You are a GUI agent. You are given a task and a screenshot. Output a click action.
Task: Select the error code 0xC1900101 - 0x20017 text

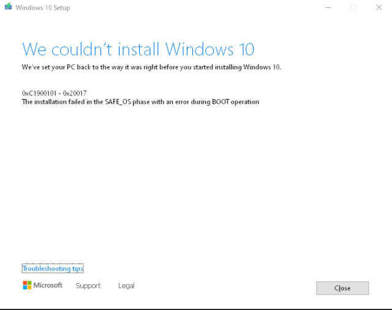(55, 94)
